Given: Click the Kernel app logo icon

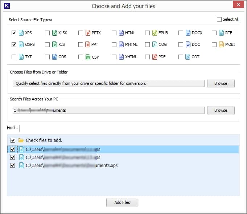Looking at the screenshot, I should click(x=7, y=6).
